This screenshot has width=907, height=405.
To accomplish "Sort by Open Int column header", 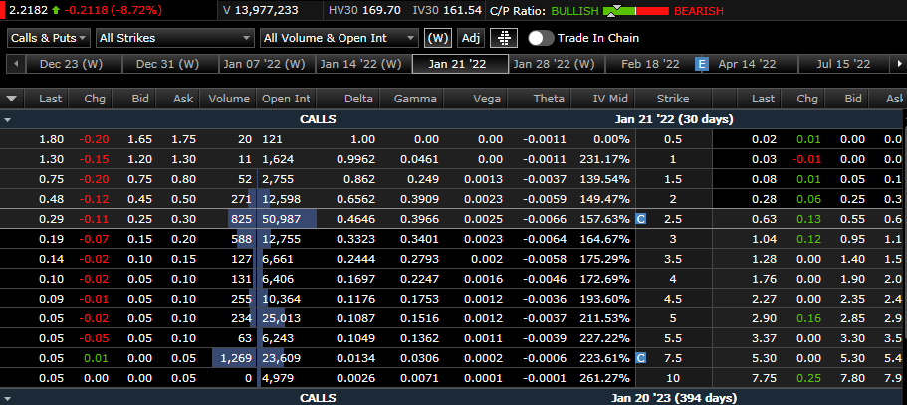I will (x=286, y=99).
